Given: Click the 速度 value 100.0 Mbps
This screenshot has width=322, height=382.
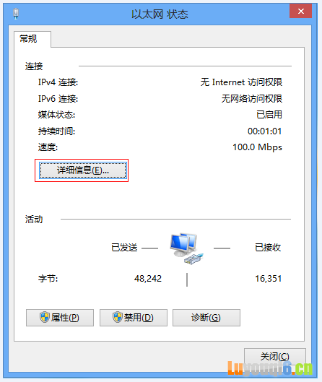Looking at the screenshot, I should coord(257,147).
